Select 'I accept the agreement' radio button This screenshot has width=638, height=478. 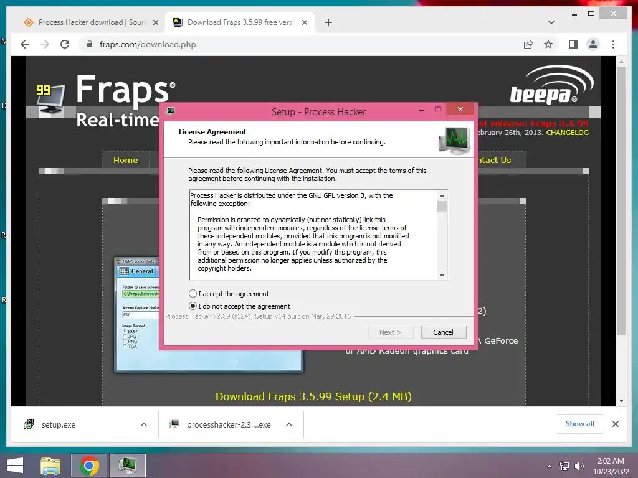pyautogui.click(x=193, y=294)
